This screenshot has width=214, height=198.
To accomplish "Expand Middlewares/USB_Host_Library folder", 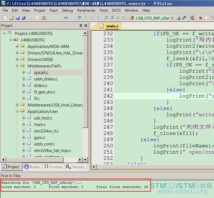I will (x=17, y=105).
